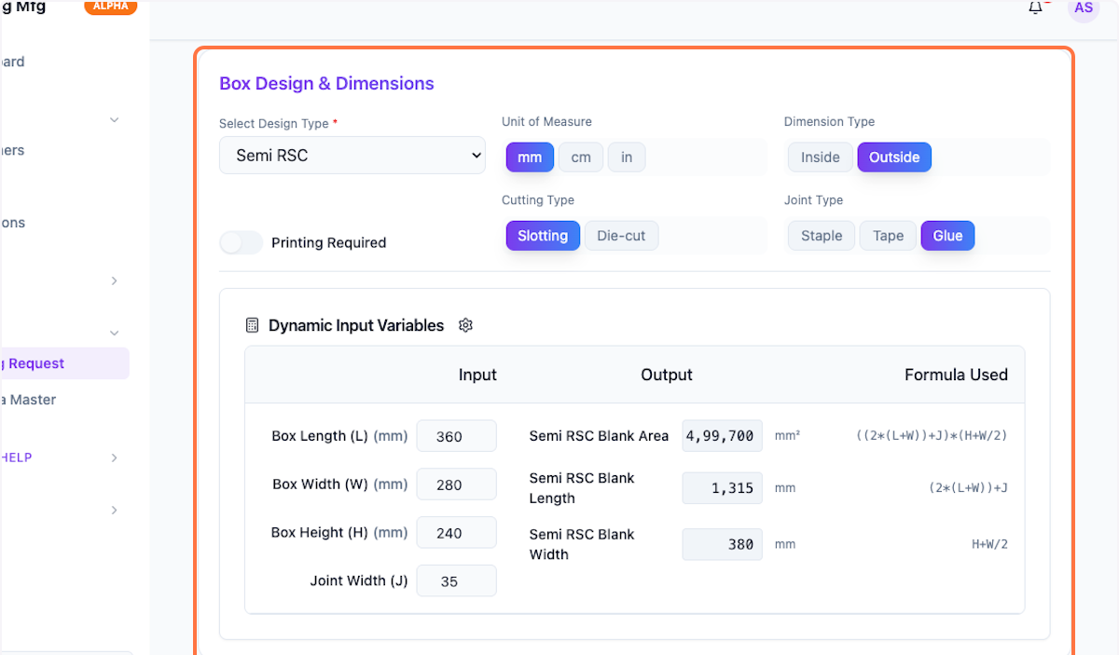This screenshot has width=1119, height=655.
Task: Switch unit of measure to cm
Action: pos(581,157)
